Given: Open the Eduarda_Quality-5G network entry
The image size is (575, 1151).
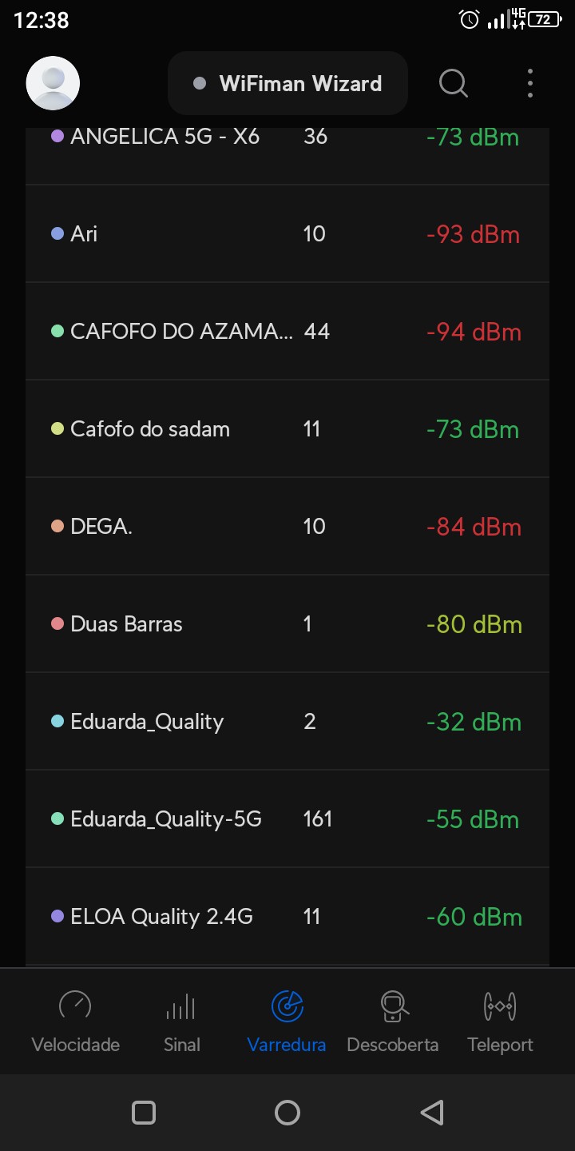Looking at the screenshot, I should pos(287,819).
